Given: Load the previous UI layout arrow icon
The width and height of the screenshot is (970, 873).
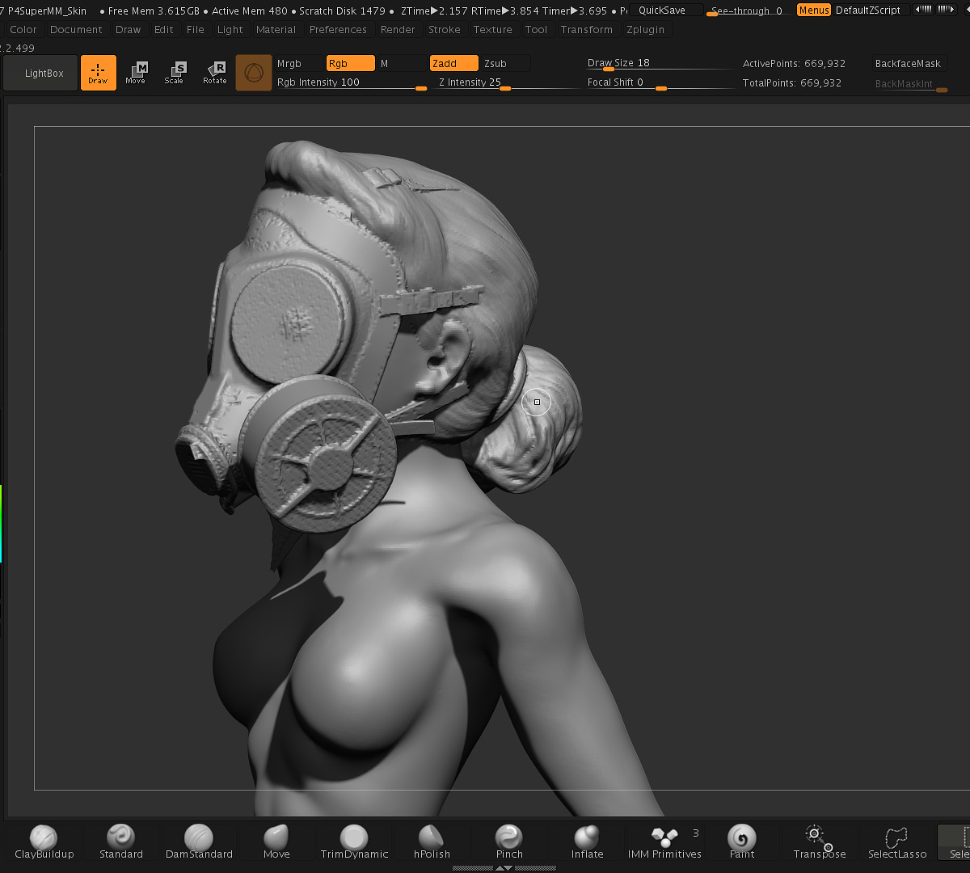Looking at the screenshot, I should [x=922, y=10].
